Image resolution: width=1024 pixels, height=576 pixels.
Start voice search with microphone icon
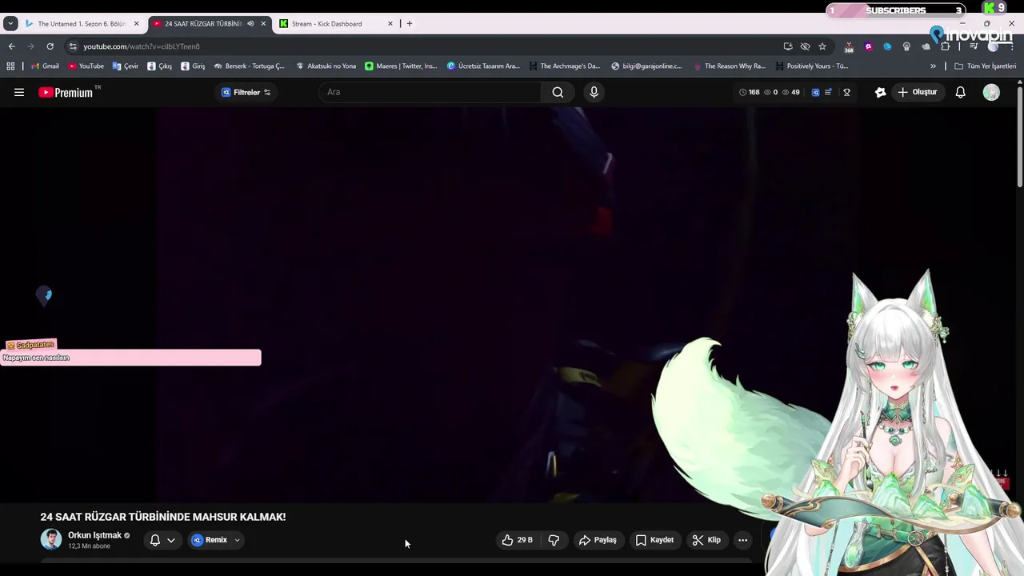click(594, 92)
